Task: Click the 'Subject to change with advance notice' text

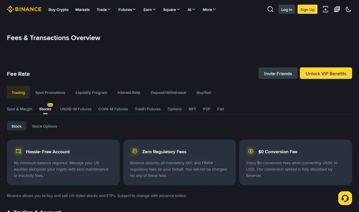Action: pos(152,196)
